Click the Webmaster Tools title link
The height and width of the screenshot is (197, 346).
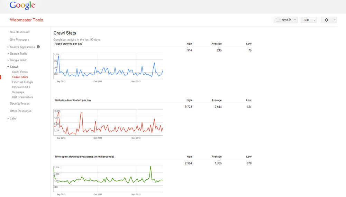pos(27,20)
